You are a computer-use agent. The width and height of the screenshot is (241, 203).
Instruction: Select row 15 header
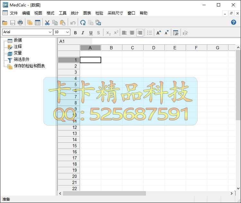[x=69, y=146]
